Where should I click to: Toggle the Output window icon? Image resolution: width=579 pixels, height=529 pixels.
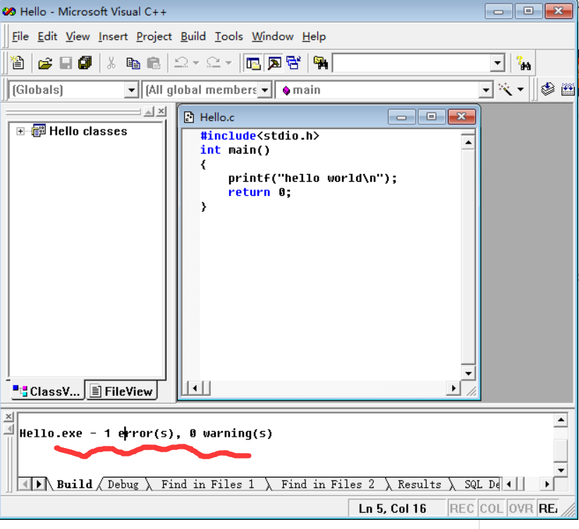click(274, 63)
